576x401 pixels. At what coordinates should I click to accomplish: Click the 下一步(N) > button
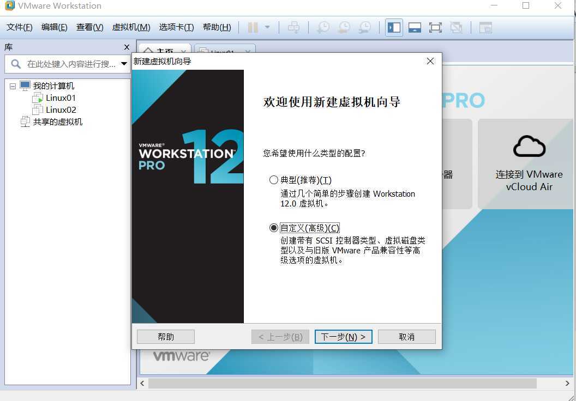point(344,337)
